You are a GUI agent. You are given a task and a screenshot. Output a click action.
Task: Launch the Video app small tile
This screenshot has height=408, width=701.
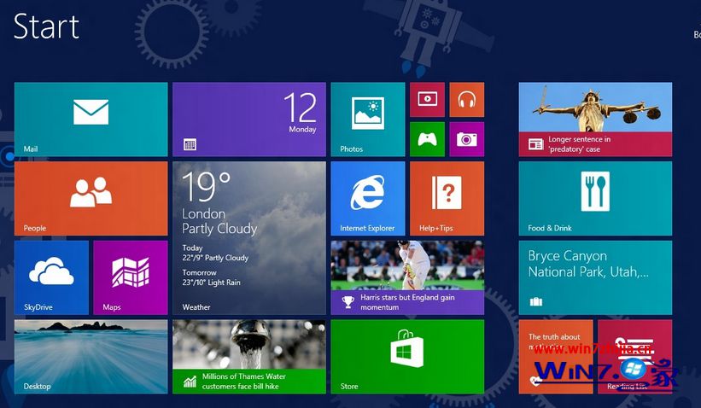click(428, 99)
